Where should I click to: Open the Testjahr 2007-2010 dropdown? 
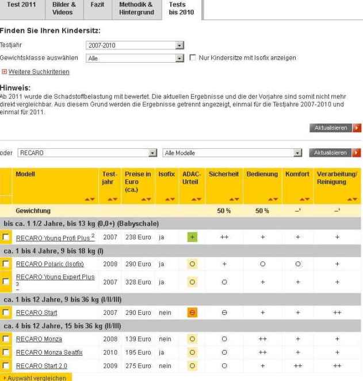pyautogui.click(x=135, y=44)
